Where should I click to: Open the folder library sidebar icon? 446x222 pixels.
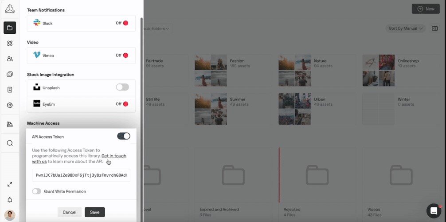click(10, 28)
